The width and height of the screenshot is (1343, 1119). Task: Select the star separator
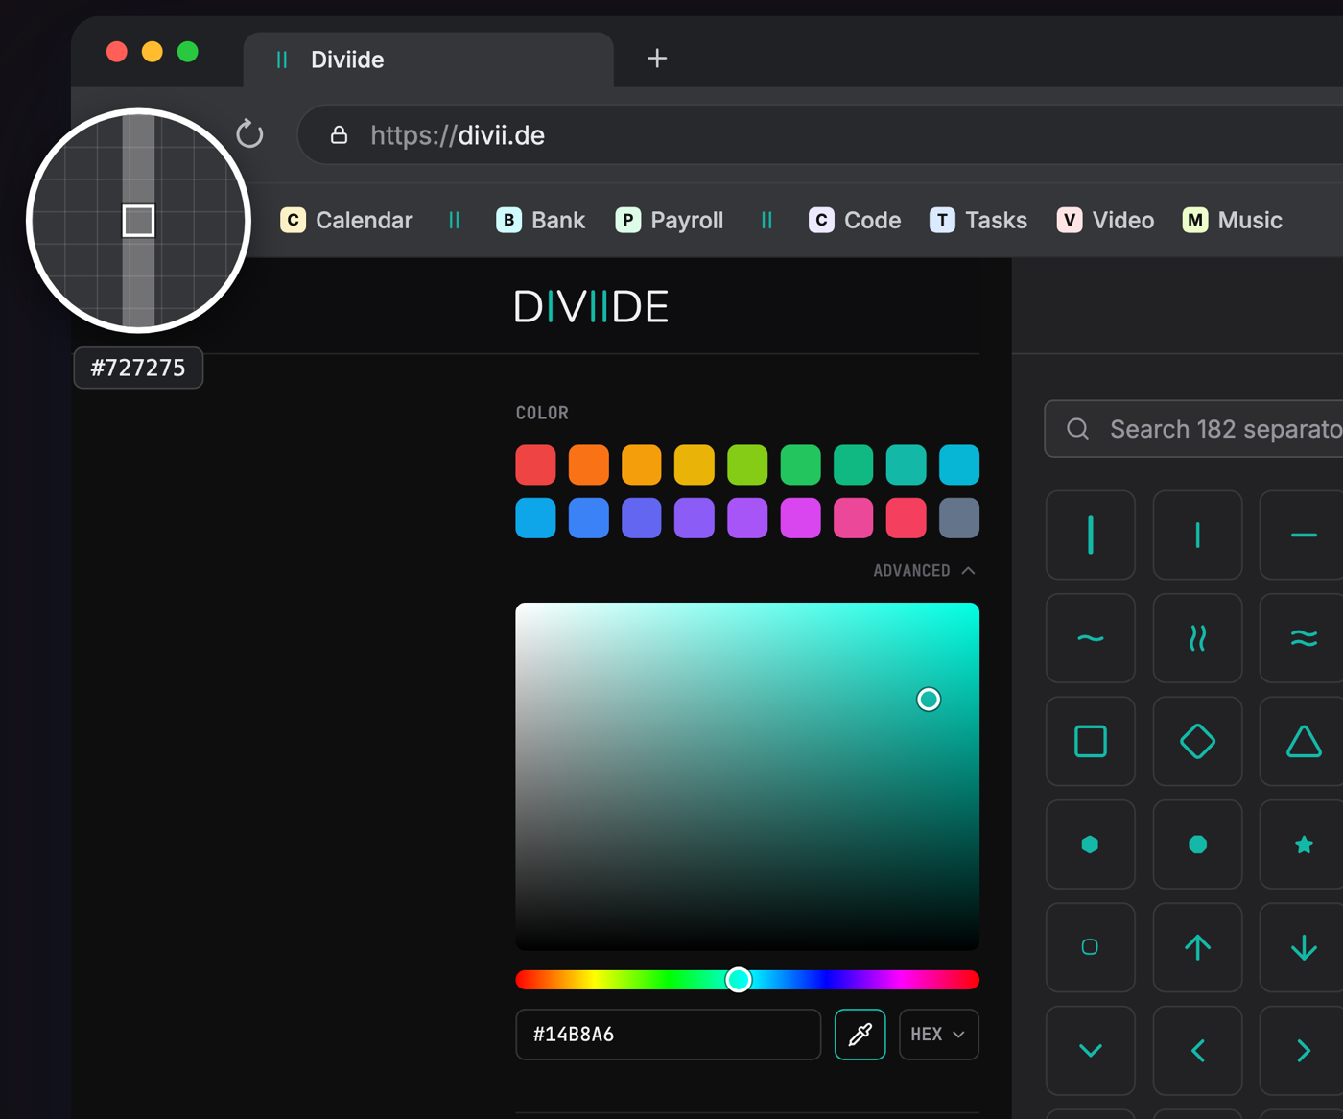tap(1303, 845)
